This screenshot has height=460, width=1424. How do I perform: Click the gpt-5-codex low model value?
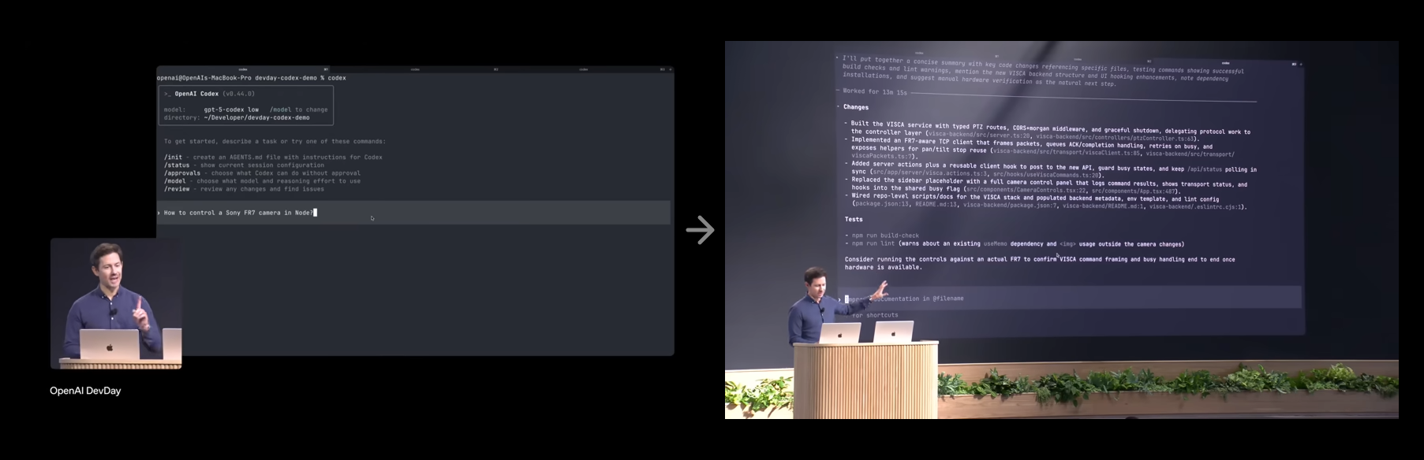231,109
